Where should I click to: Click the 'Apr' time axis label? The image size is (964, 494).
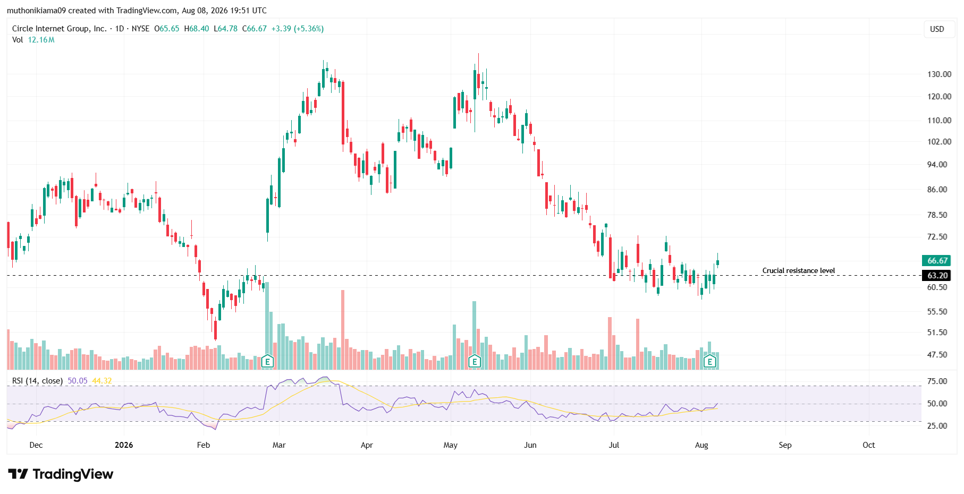tap(367, 445)
